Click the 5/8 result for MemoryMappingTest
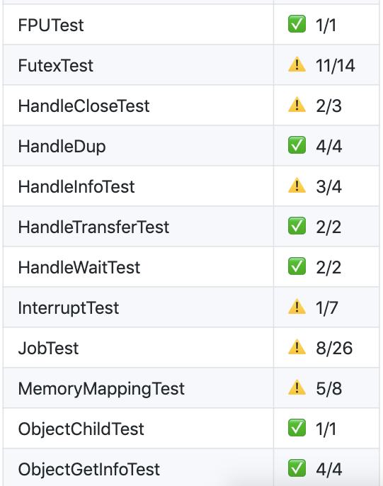This screenshot has width=383, height=486. tap(328, 388)
